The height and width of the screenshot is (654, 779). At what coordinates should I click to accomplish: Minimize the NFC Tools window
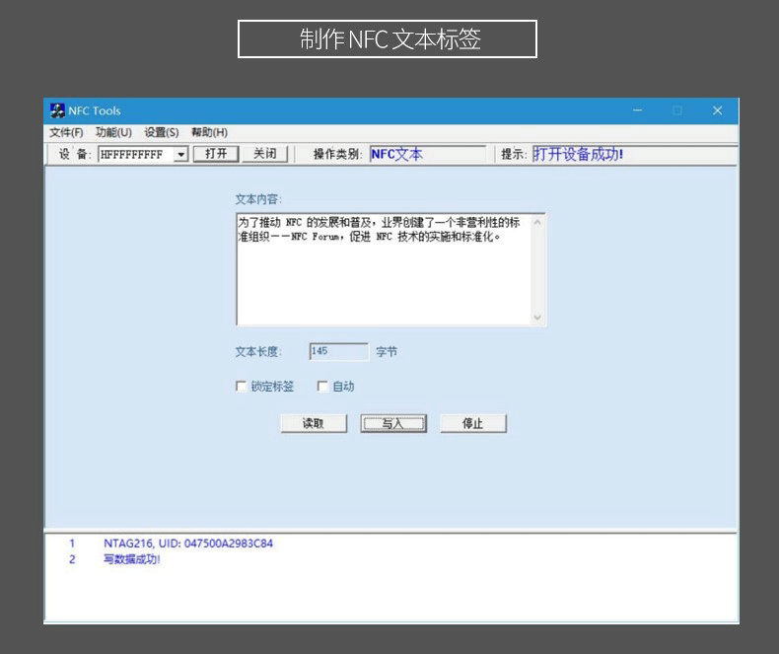637,110
